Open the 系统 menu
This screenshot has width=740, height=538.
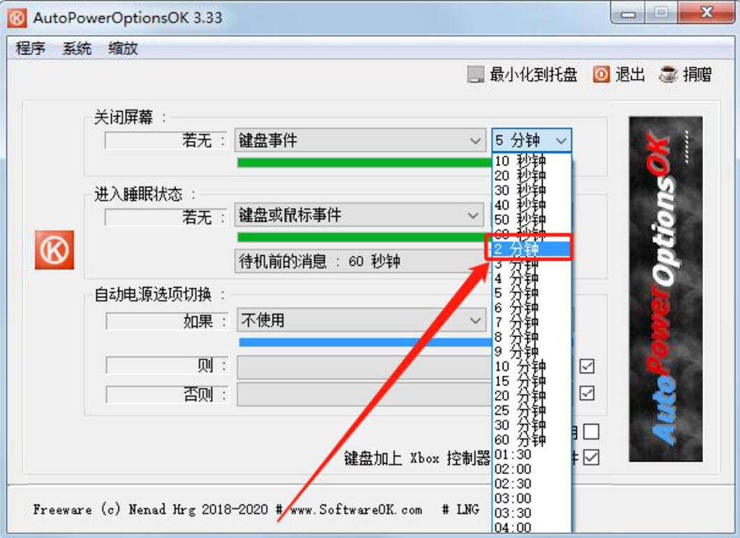coord(77,48)
